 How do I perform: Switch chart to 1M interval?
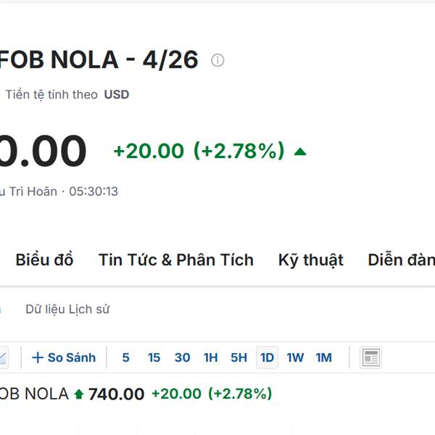point(323,357)
